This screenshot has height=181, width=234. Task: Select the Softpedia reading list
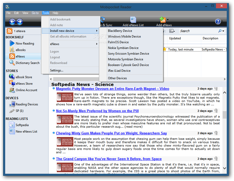tap(22, 125)
